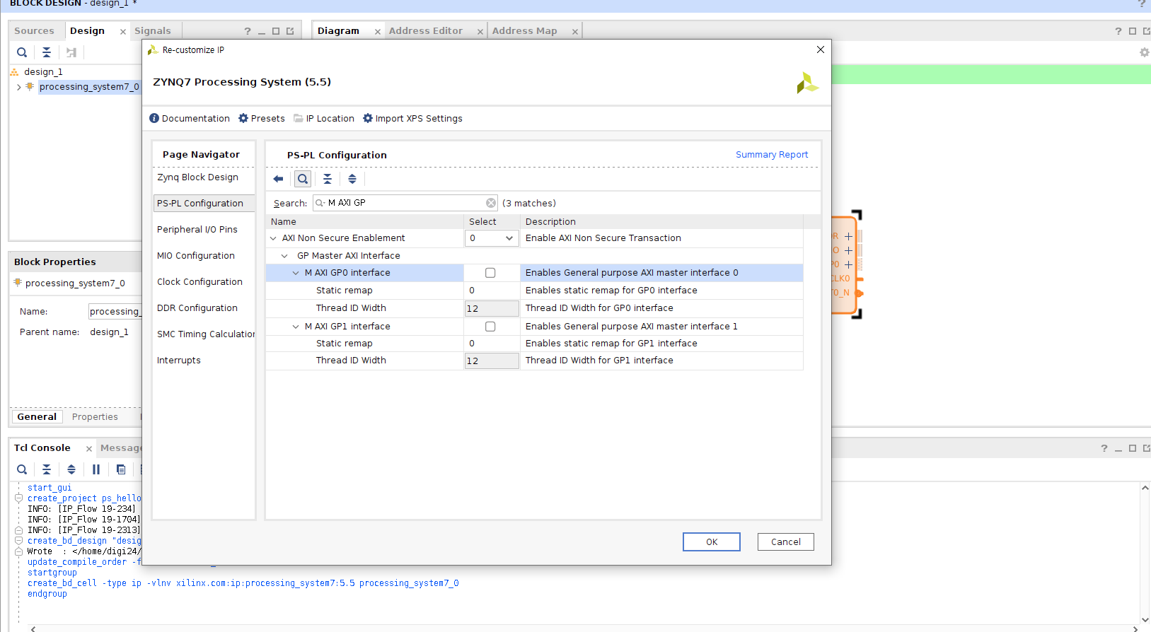This screenshot has height=632, width=1151.
Task: Click Thread ID Width field for GP0
Action: 492,308
